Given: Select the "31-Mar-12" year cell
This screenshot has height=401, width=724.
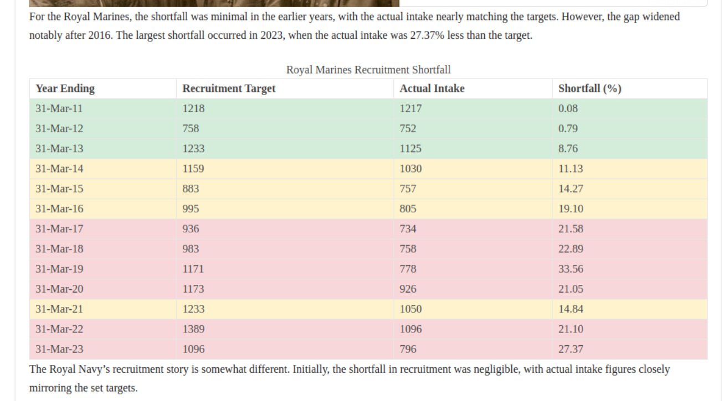Looking at the screenshot, I should (x=103, y=129).
